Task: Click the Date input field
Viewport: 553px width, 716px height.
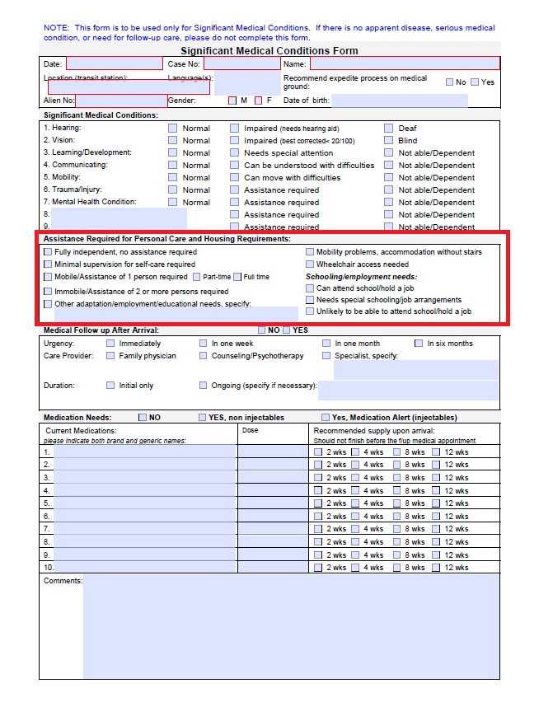Action: 115,63
